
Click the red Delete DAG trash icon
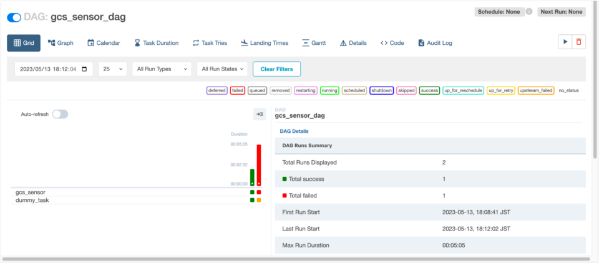(x=579, y=42)
